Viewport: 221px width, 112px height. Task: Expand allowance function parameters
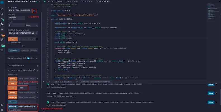tap(37, 102)
